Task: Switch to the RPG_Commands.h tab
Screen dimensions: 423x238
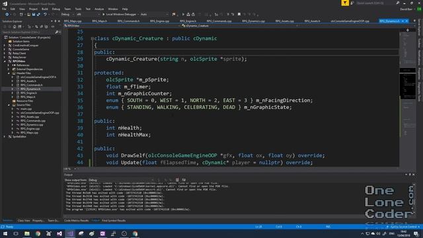Action: point(128,21)
